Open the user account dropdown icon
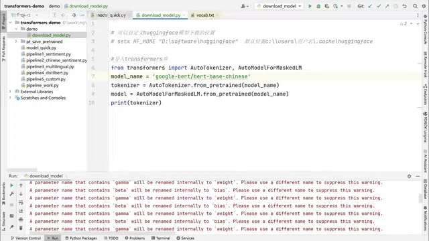This screenshot has width=429, height=241. coord(244,6)
